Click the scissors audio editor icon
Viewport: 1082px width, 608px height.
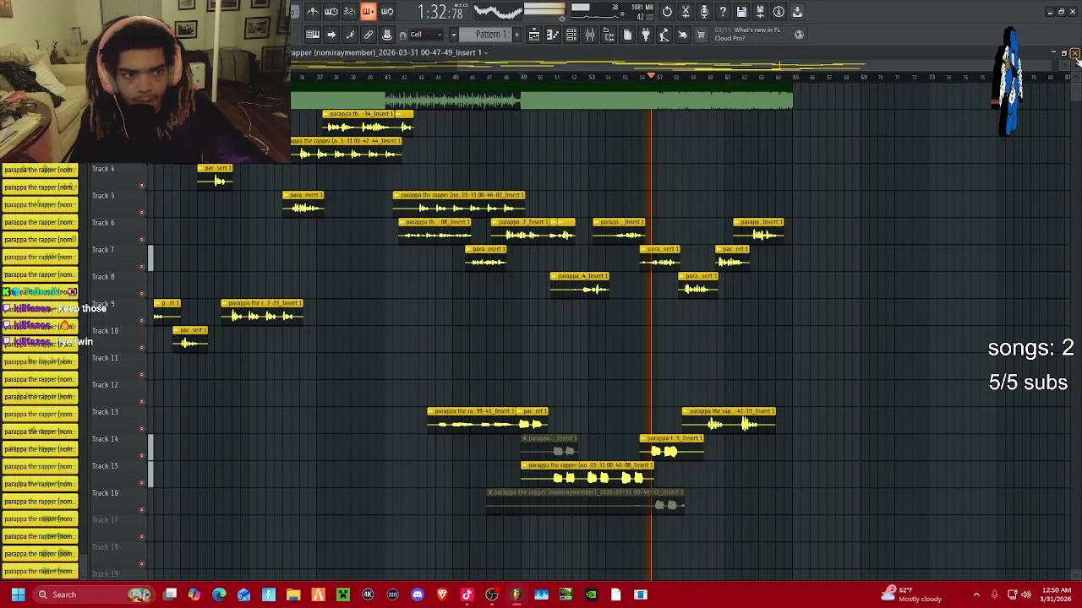click(686, 12)
